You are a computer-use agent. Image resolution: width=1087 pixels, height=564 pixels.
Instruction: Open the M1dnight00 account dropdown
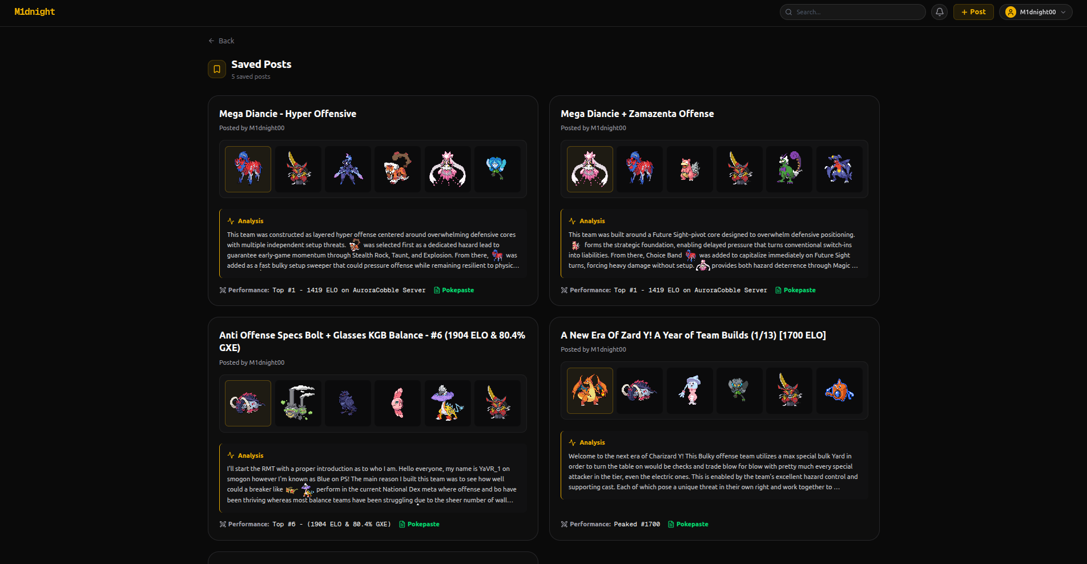(x=1036, y=12)
